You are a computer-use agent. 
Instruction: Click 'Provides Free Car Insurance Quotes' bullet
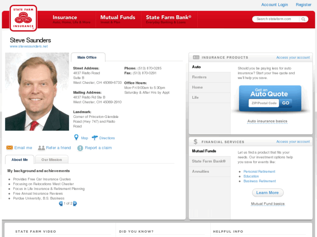pyautogui.click(x=42, y=179)
